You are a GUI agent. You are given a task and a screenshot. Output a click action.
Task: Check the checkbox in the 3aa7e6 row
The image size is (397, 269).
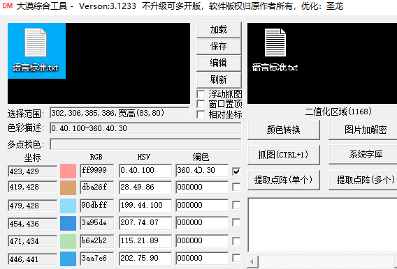click(x=236, y=258)
